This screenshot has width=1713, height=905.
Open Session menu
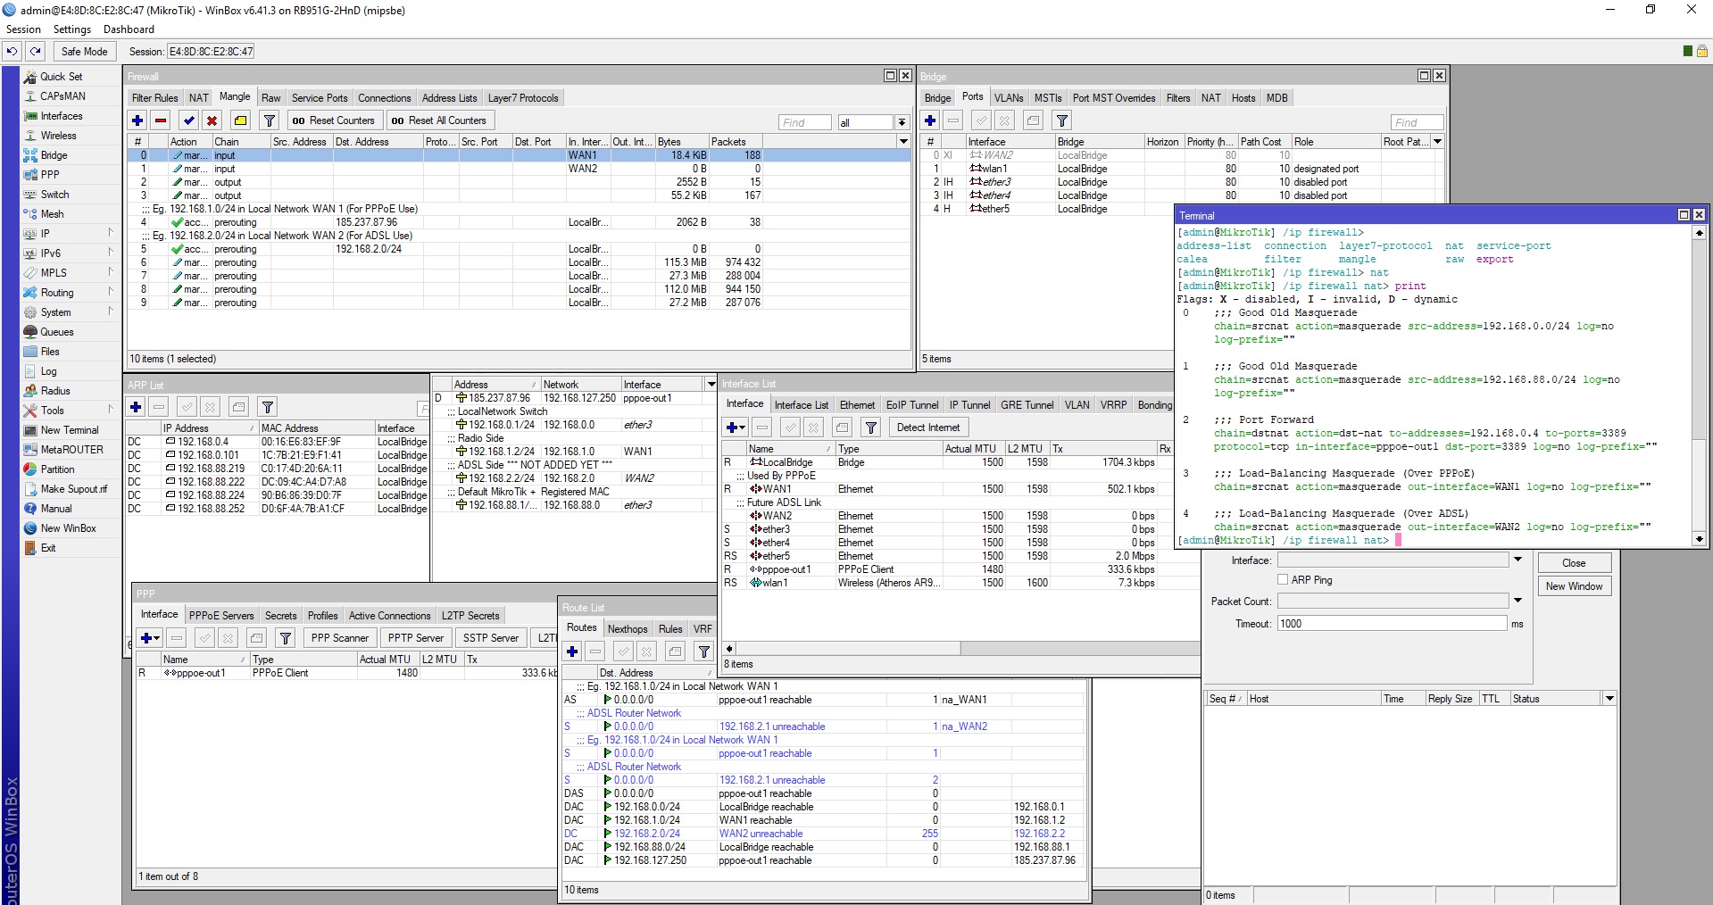23,29
